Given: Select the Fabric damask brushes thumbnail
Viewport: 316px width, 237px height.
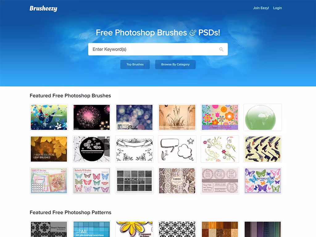Looking at the screenshot, I should point(177,181).
